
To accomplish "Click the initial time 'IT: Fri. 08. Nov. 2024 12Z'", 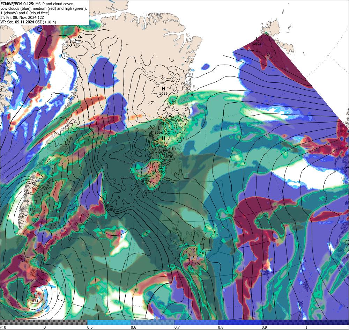I will click(x=22, y=17).
